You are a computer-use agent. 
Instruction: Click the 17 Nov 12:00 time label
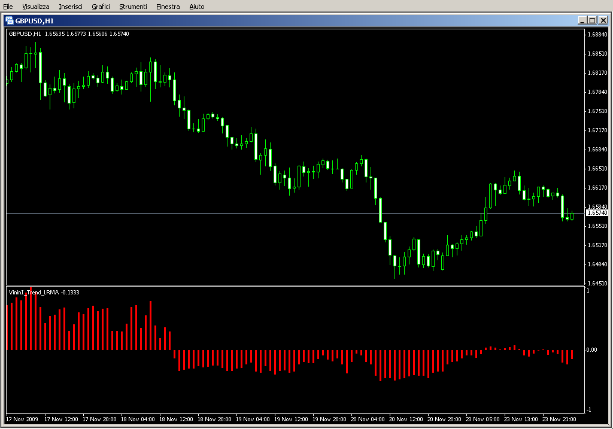61,419
